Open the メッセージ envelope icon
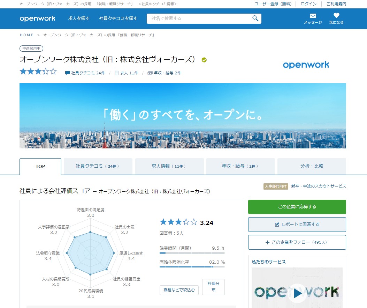Viewport: 367px width, 308px height. pyautogui.click(x=312, y=15)
